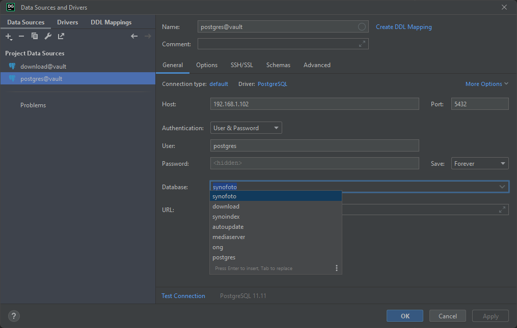Screen dimensions: 517x328
Task: Click the make global export icon
Action: point(61,36)
